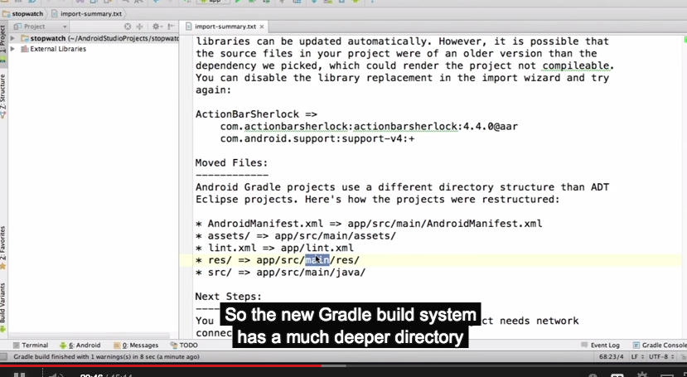Open the Terminal tool window
The width and height of the screenshot is (687, 377).
coord(30,345)
